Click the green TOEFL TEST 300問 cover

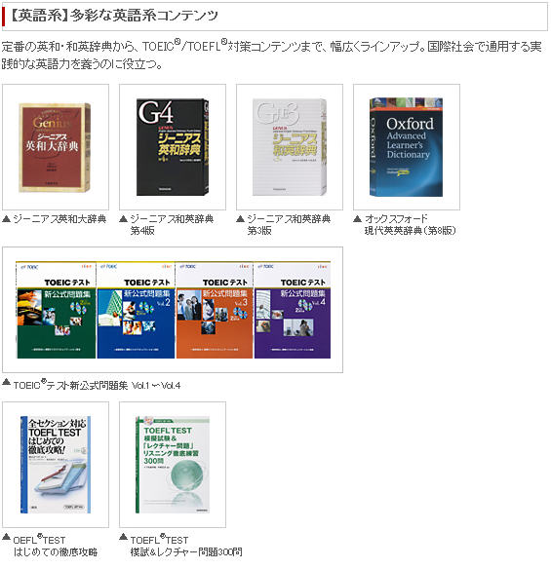tap(173, 465)
